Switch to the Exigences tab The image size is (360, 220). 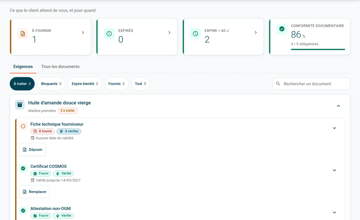tap(23, 66)
